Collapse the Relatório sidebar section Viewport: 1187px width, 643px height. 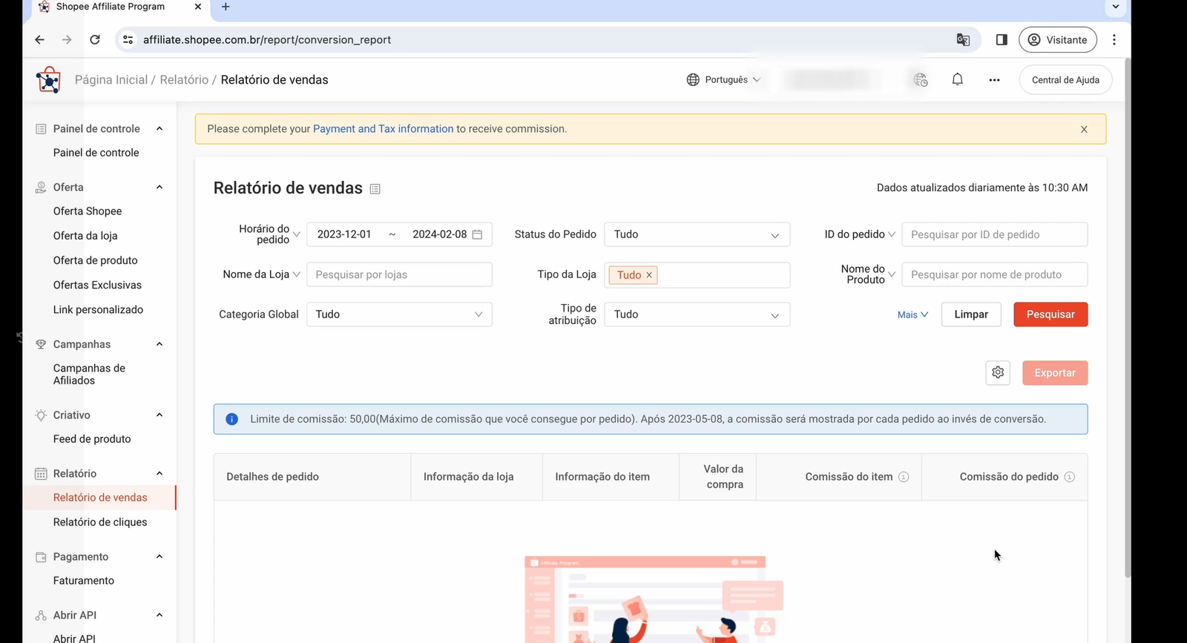coord(160,473)
